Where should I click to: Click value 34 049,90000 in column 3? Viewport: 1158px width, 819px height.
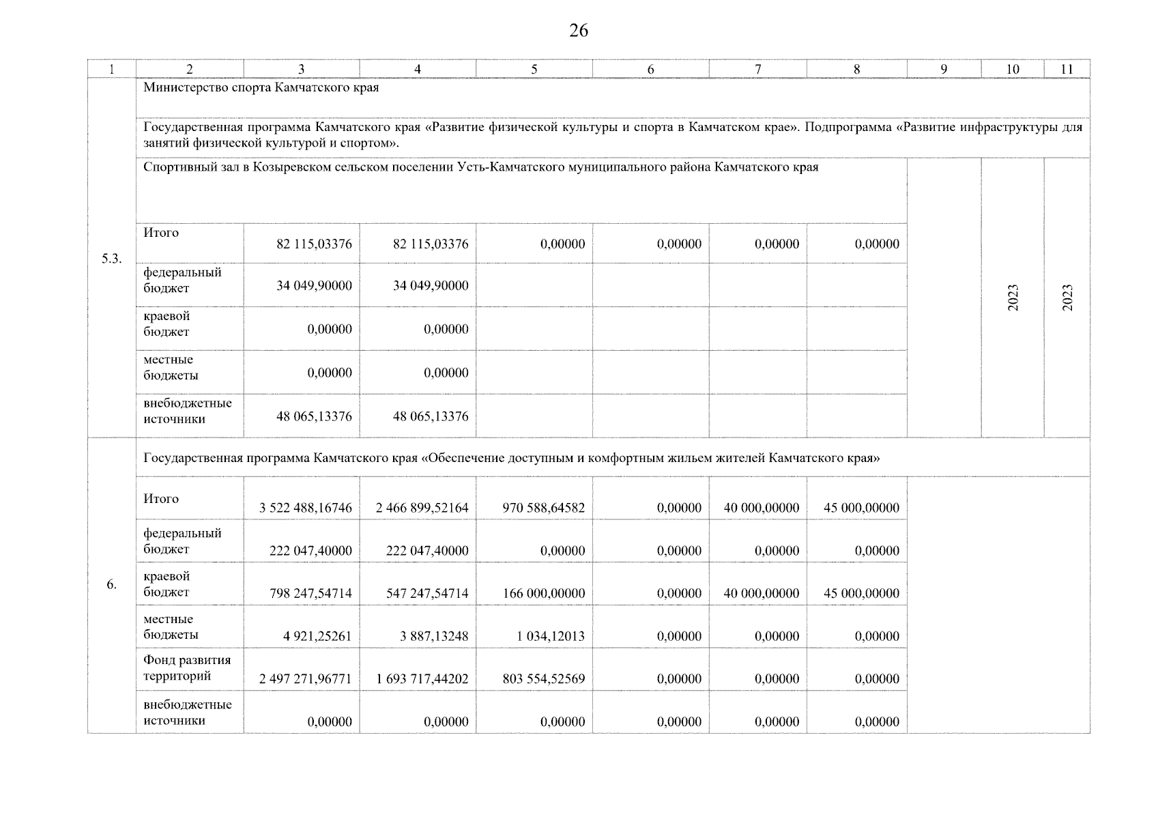pyautogui.click(x=314, y=286)
